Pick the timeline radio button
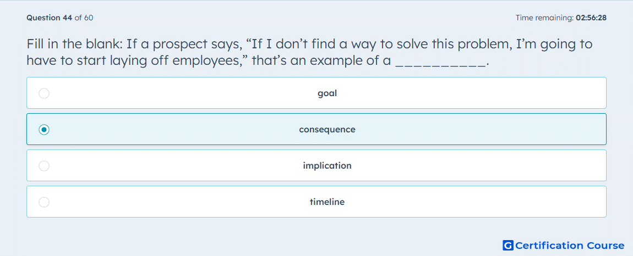 (44, 202)
